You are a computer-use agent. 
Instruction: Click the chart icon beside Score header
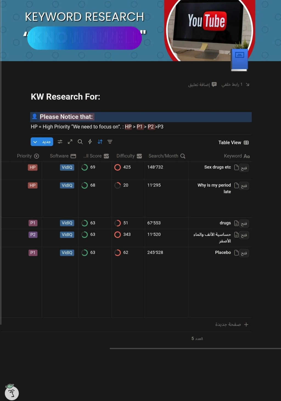point(106,156)
